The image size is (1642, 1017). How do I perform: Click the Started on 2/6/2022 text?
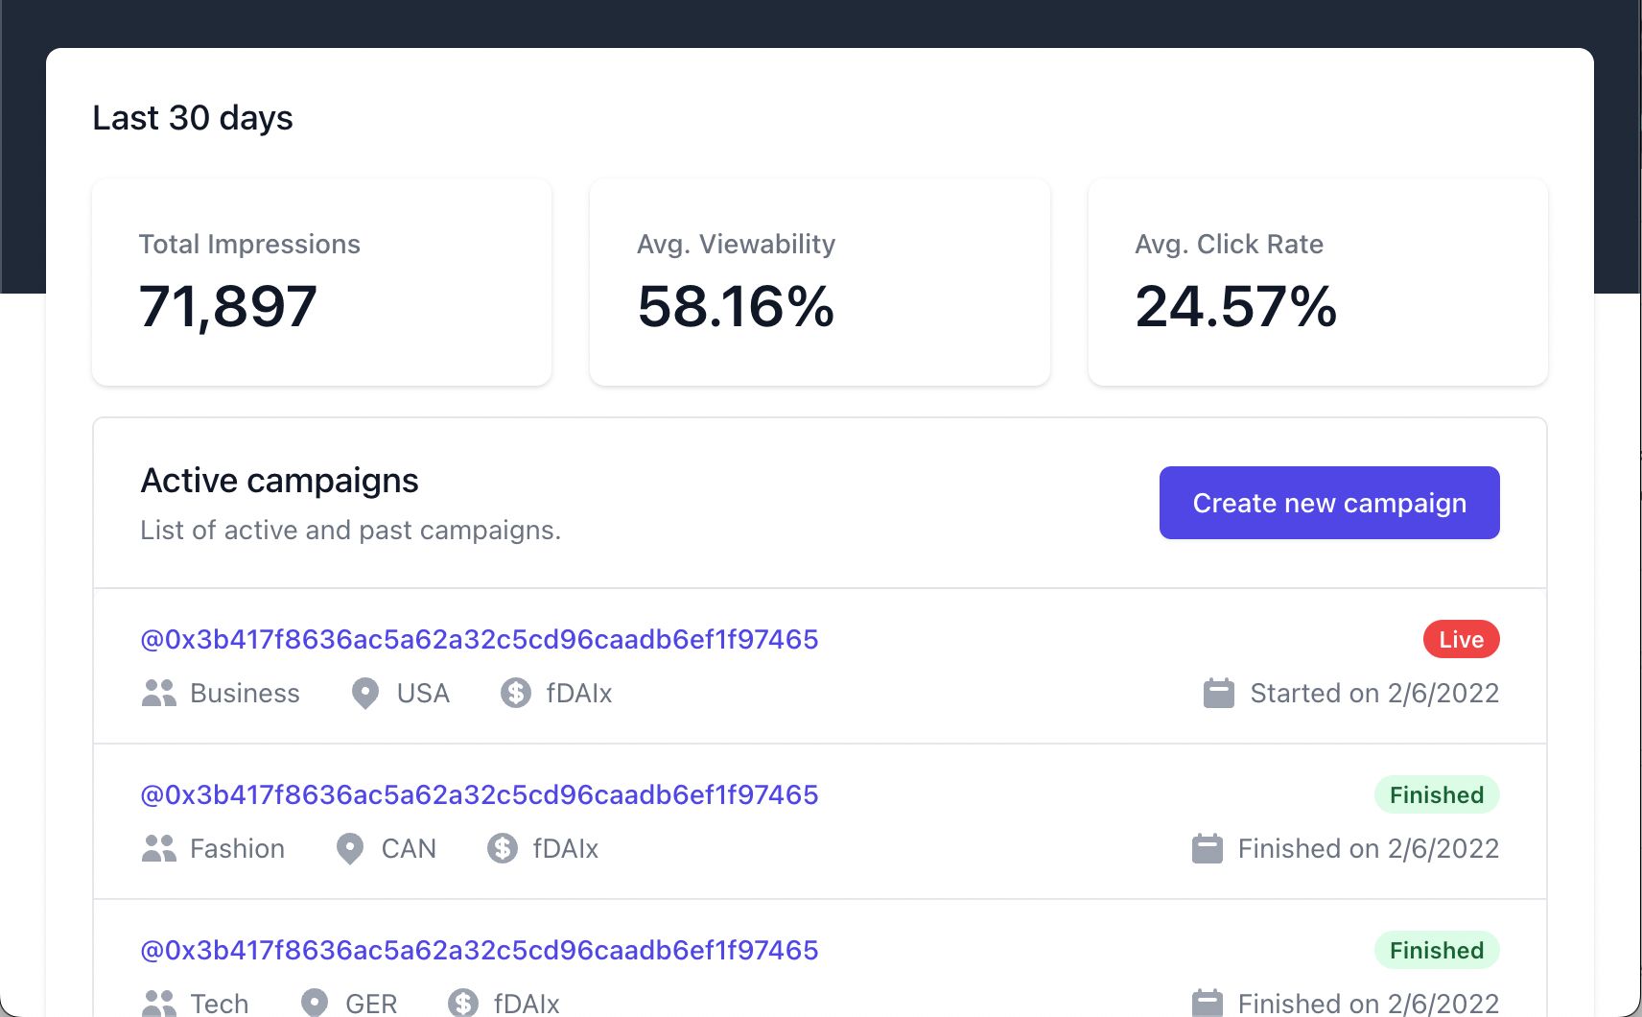tap(1374, 693)
